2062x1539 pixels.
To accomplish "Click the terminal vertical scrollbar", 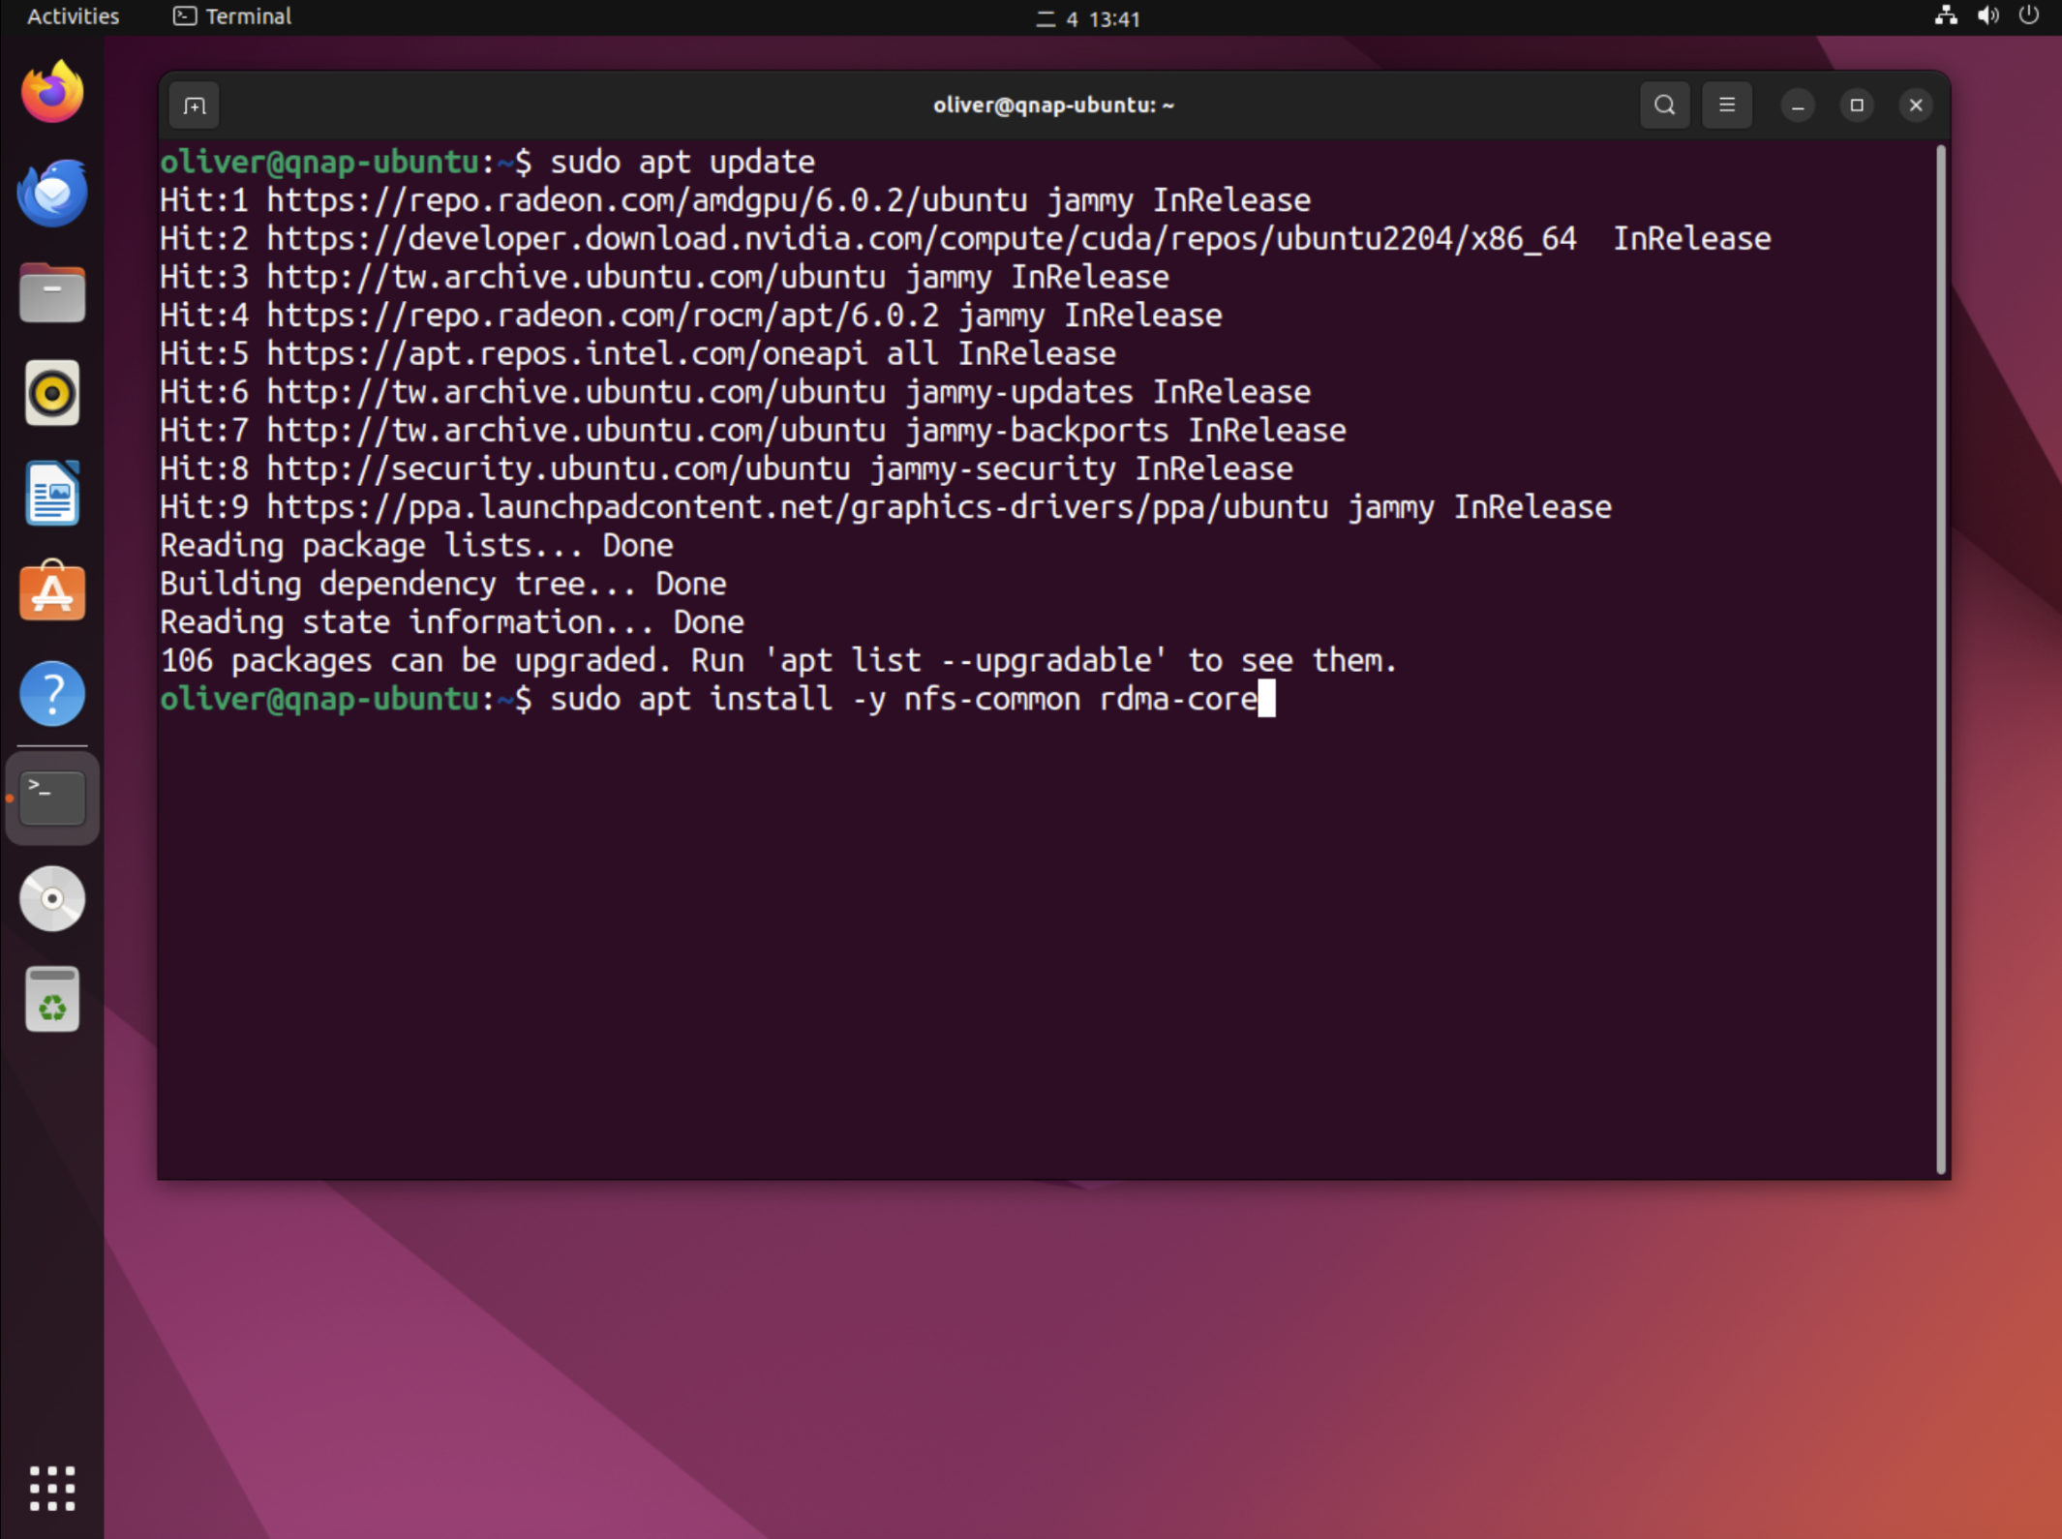I will (1941, 658).
